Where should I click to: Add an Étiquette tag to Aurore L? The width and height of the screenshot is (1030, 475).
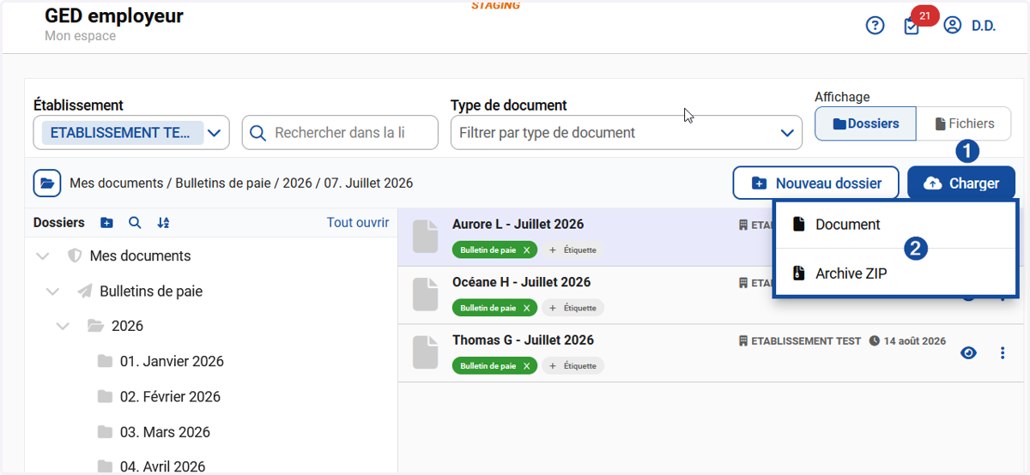573,250
